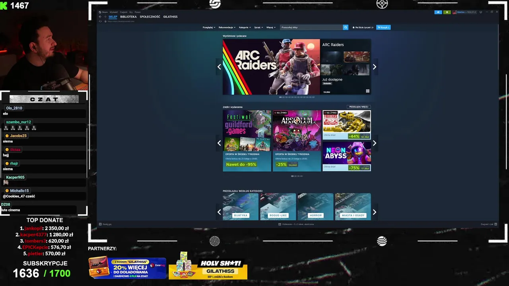509x286 pixels.
Task: Click the store page vertical scrollbar
Action: [x=499, y=48]
